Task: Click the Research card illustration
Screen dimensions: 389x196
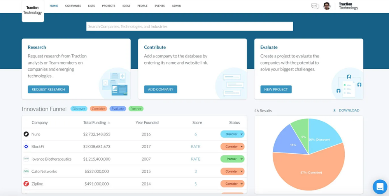Action: [x=115, y=83]
